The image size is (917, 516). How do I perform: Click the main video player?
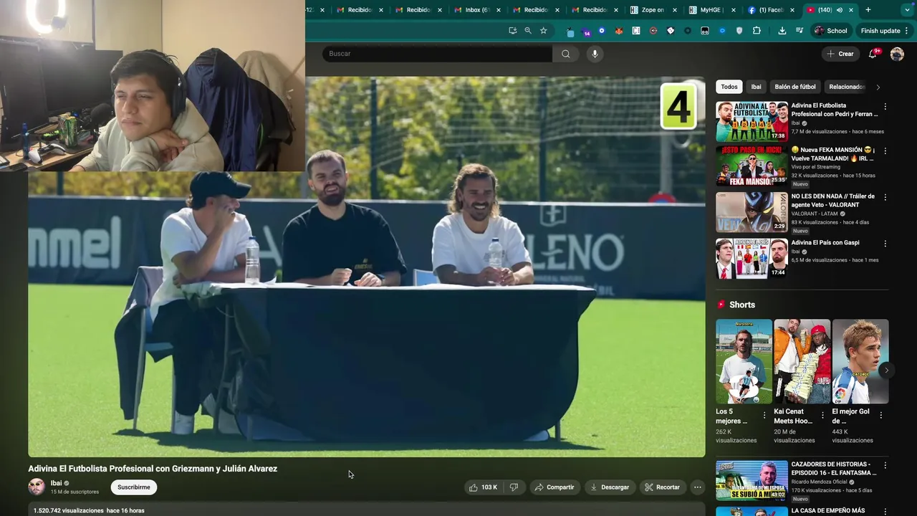[x=367, y=267]
